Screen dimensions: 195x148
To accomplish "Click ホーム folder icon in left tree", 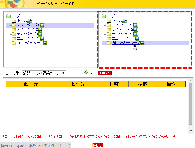I will [14, 21].
